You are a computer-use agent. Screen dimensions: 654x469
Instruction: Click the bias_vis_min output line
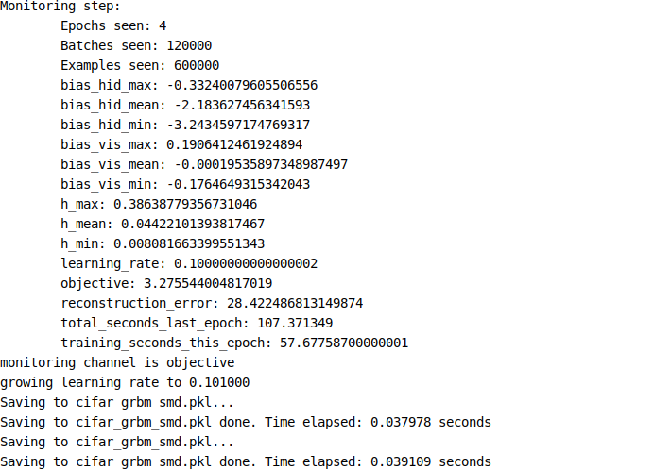(x=185, y=184)
